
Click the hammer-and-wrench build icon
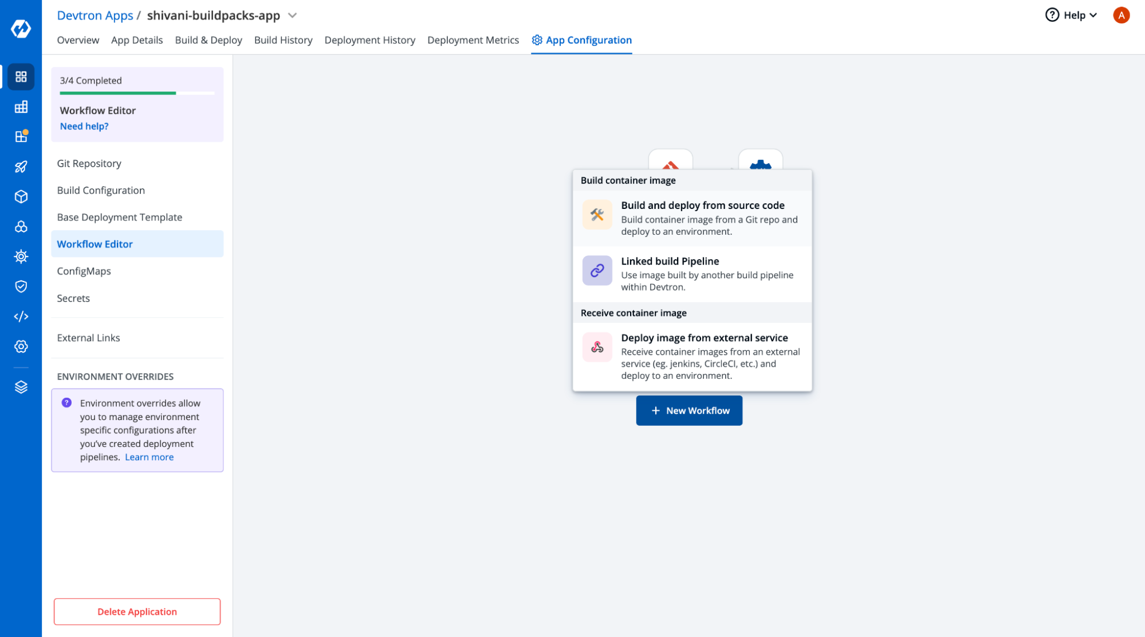(597, 215)
